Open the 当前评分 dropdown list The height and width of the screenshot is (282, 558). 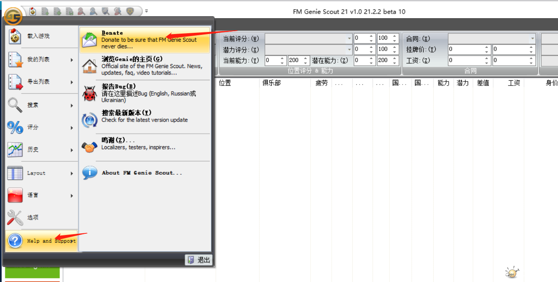click(349, 38)
